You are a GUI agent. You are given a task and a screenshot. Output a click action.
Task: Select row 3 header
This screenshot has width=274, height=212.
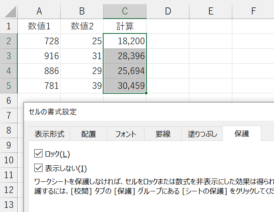pyautogui.click(x=9, y=56)
